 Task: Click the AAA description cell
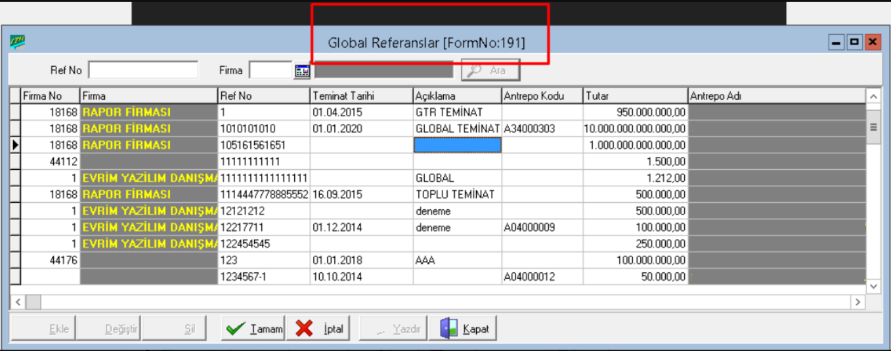point(458,260)
